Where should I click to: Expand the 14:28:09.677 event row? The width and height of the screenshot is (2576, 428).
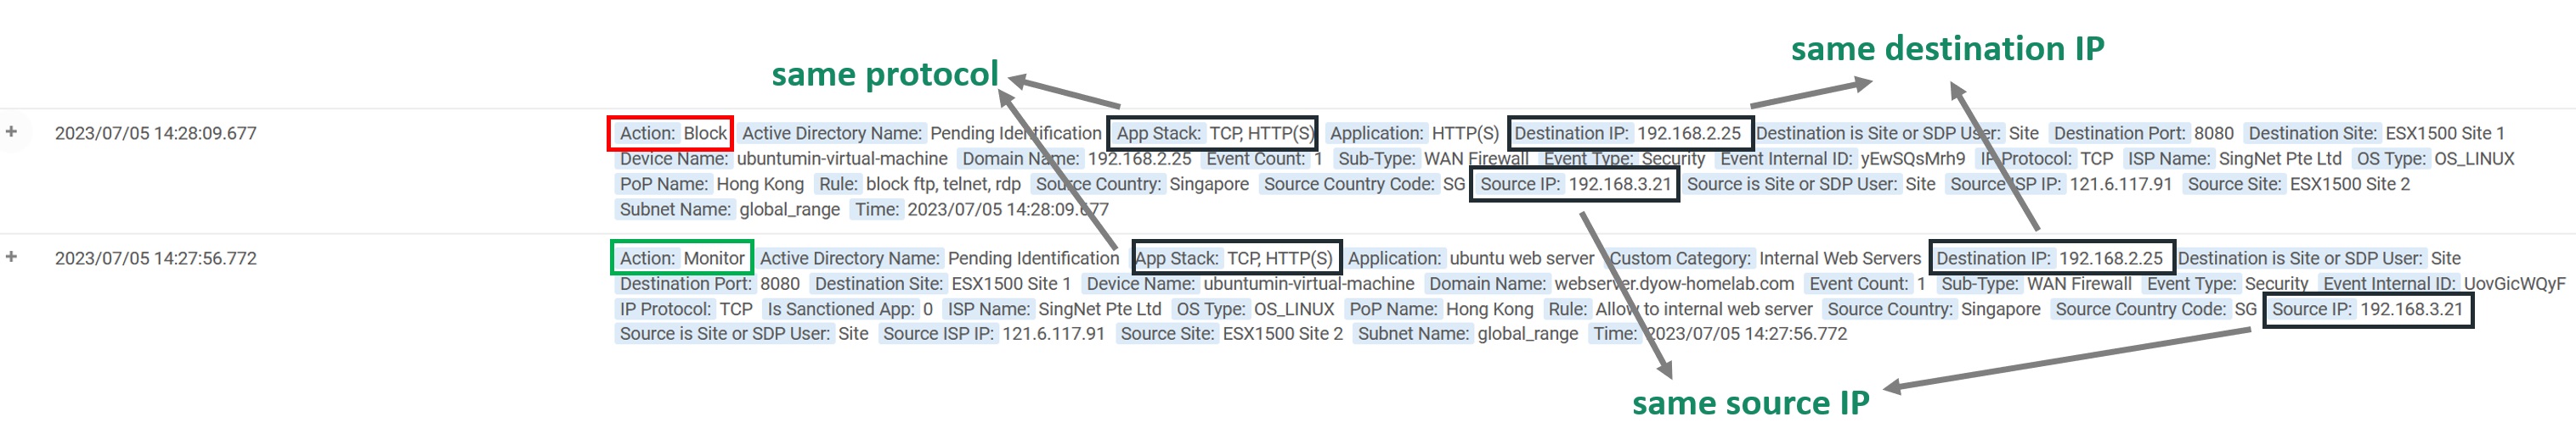coord(11,131)
